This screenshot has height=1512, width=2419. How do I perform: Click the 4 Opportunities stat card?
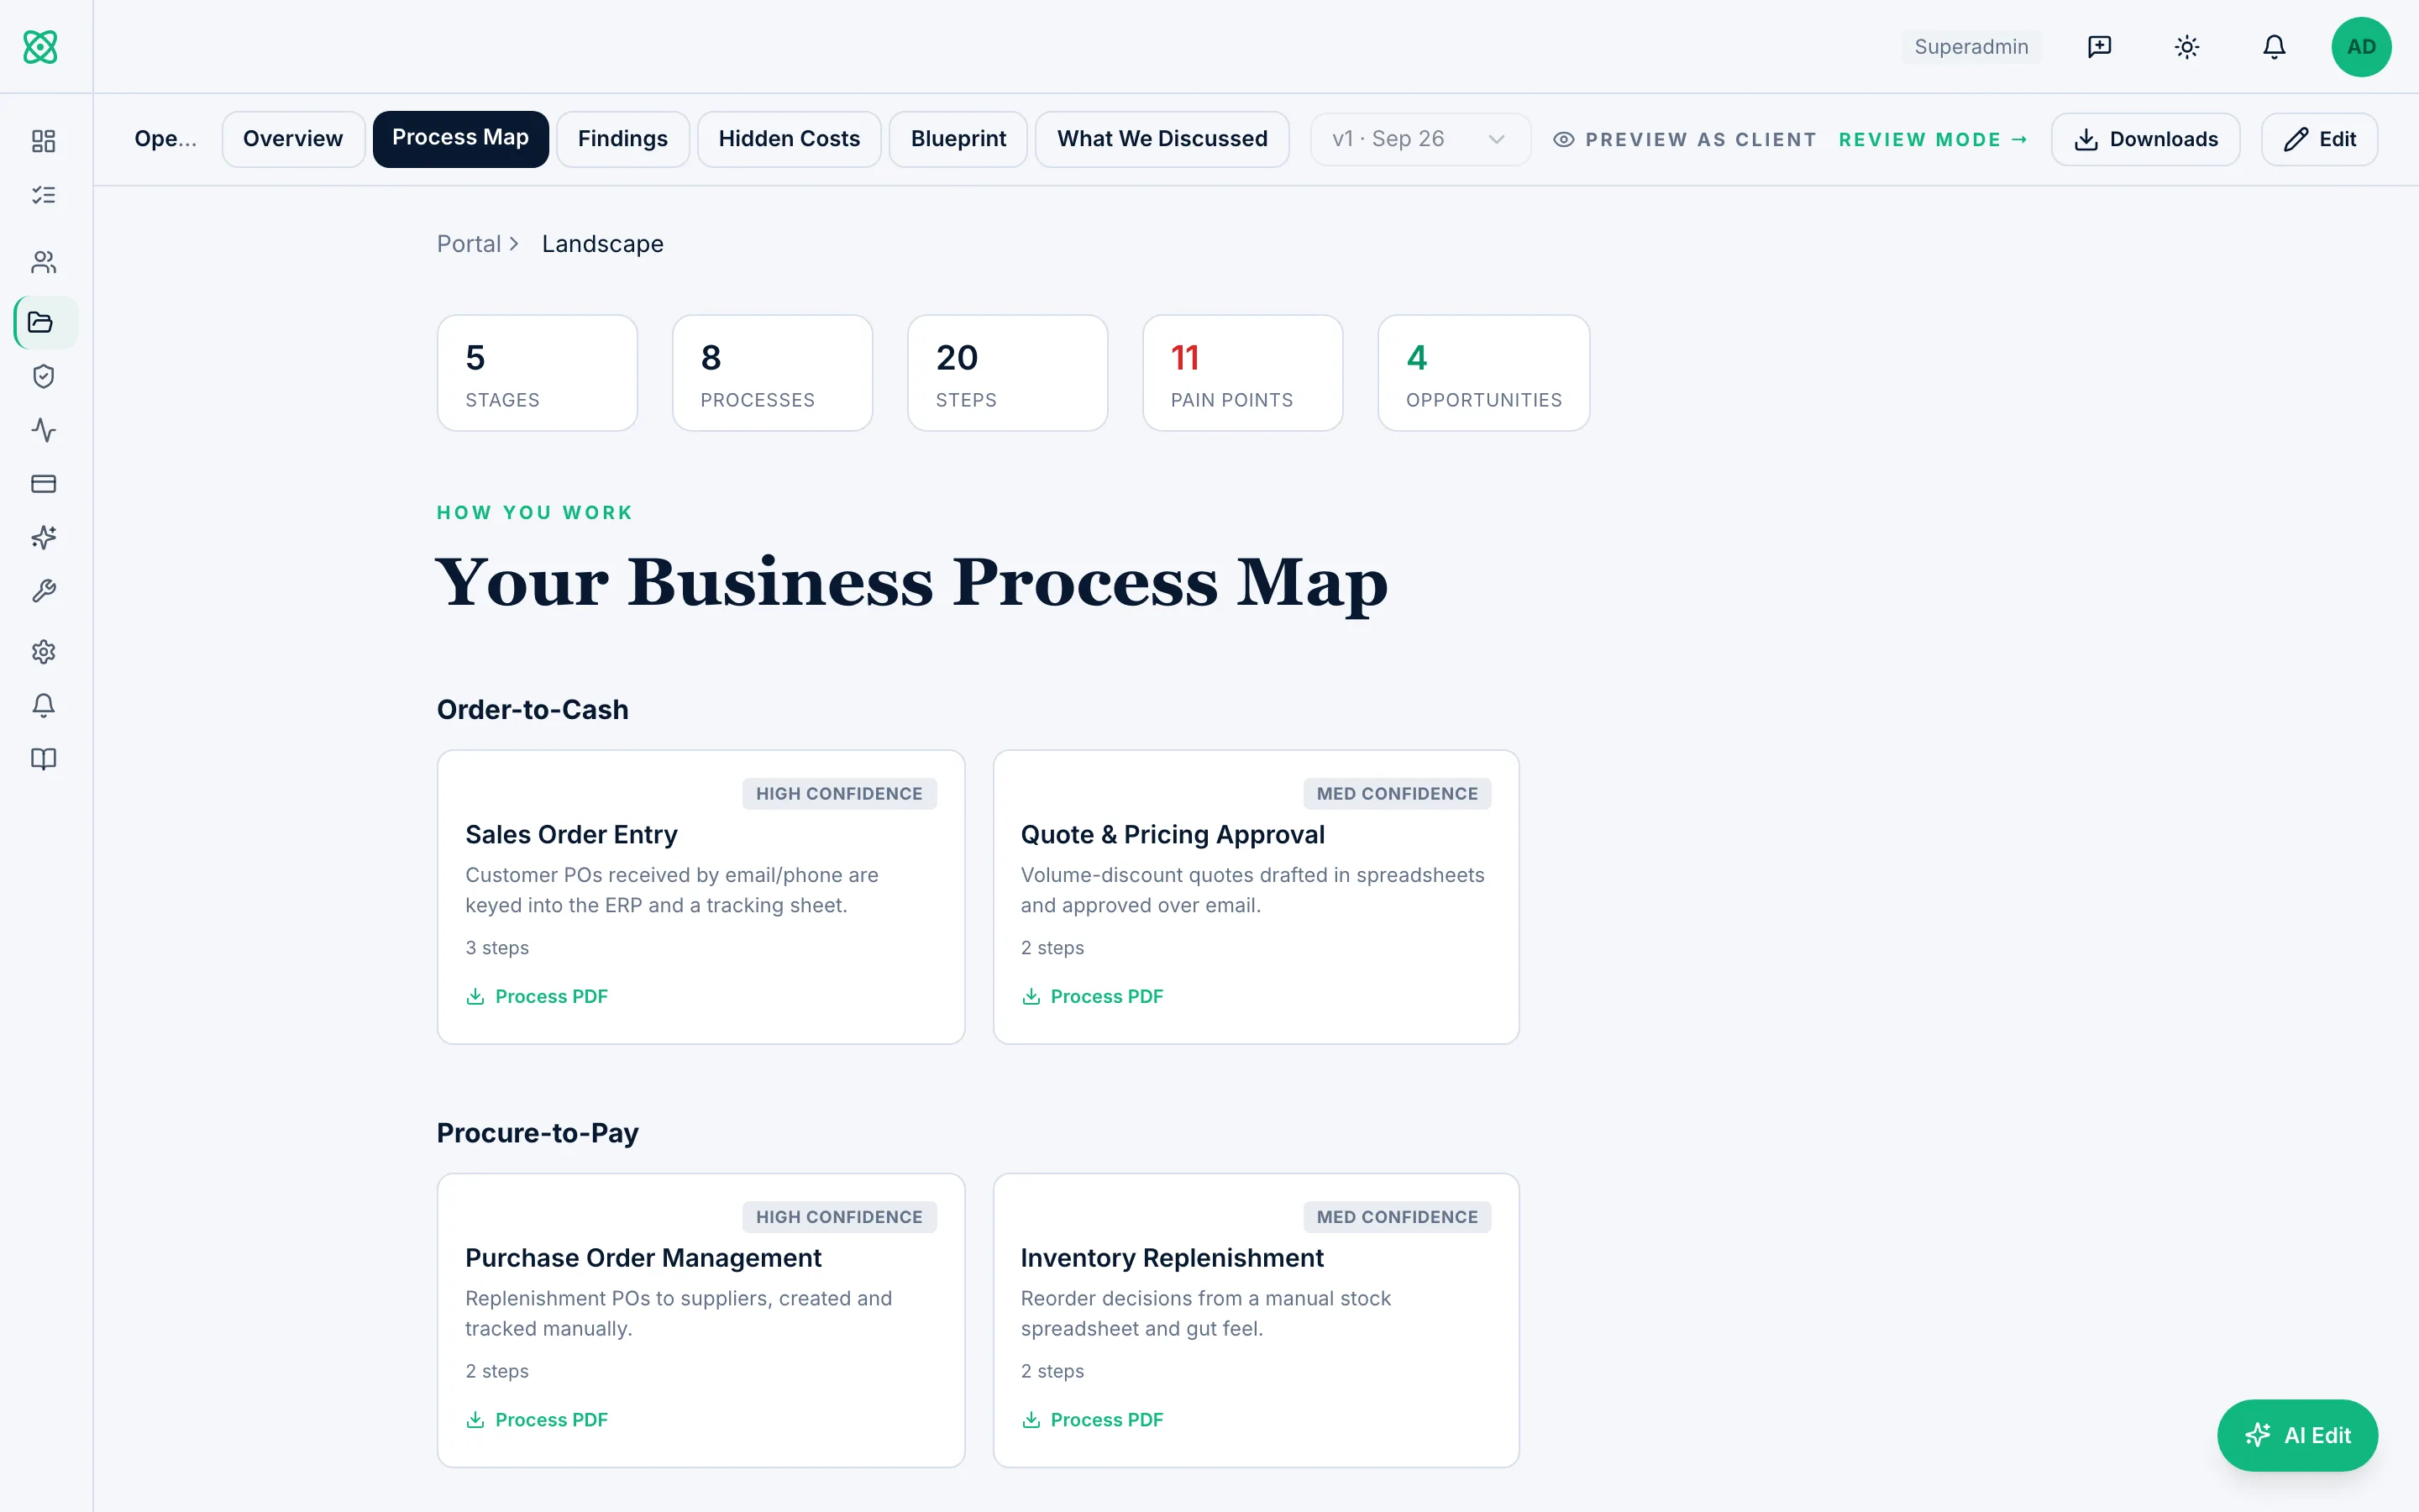[1483, 373]
